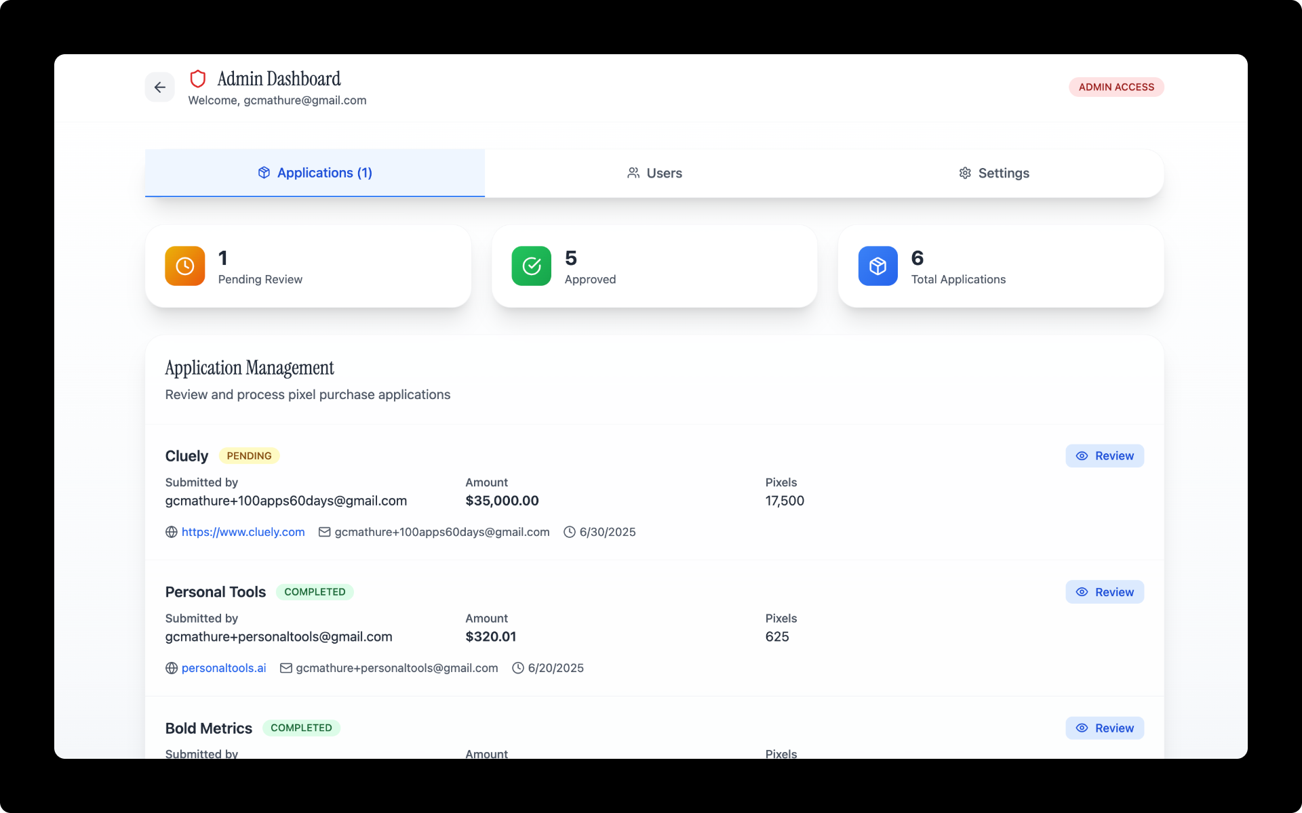Click the globe icon beside personaltools.ai
Screen dimensions: 1302x813
pos(172,668)
